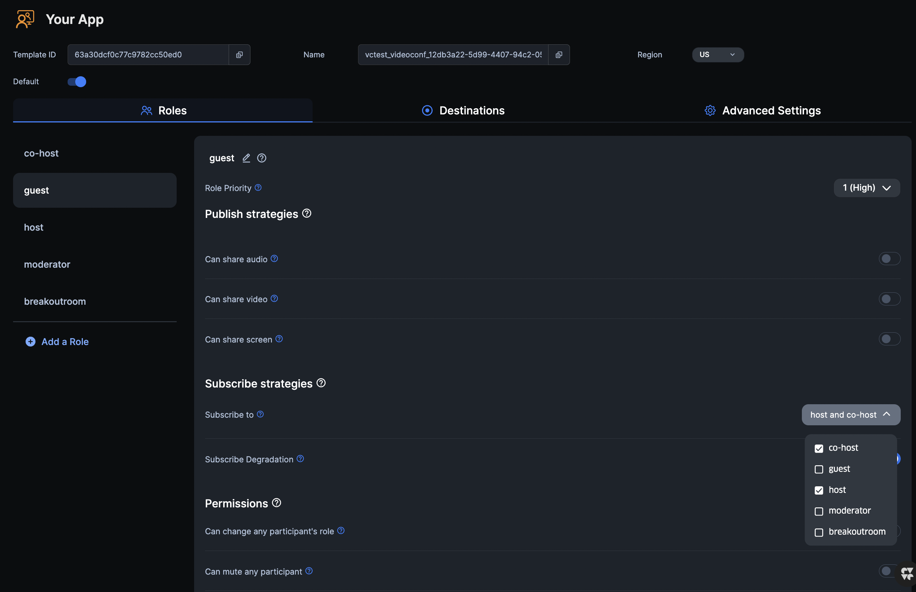
Task: Turn off the Default template toggle
Action: (77, 81)
